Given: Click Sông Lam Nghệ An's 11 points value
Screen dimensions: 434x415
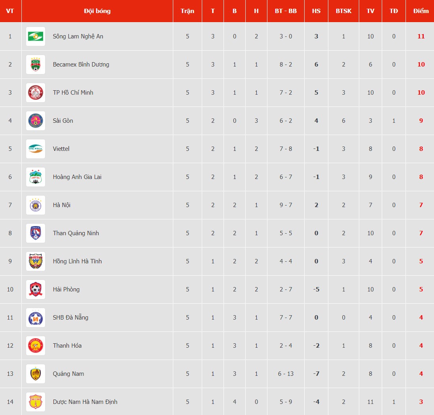Looking at the screenshot, I should pos(421,36).
